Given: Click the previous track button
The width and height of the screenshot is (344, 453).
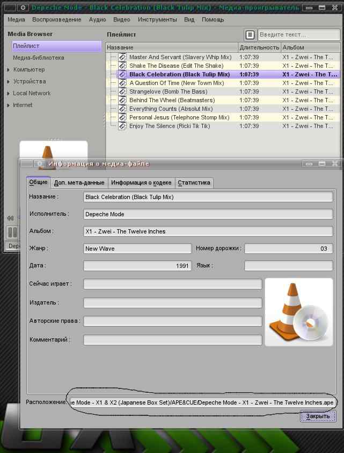Looking at the screenshot, I should click(10, 218).
